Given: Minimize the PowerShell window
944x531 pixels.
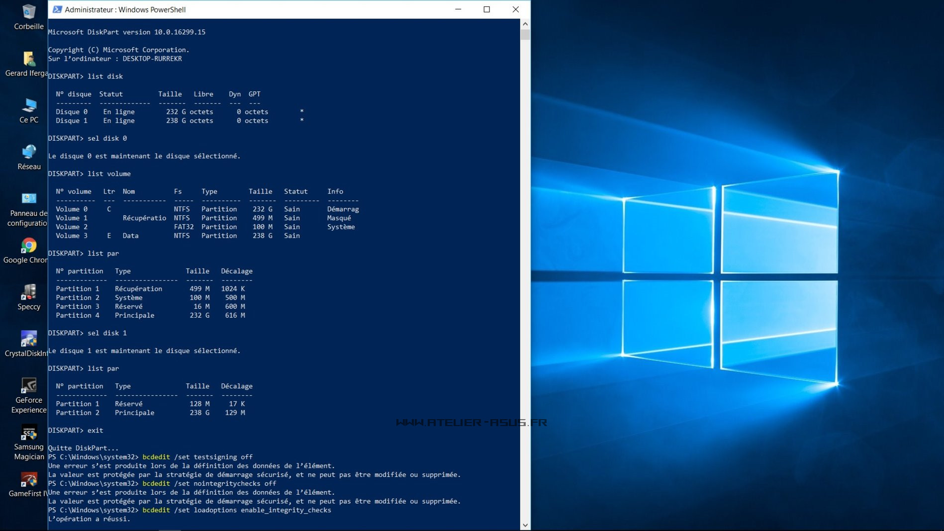Looking at the screenshot, I should pos(458,9).
